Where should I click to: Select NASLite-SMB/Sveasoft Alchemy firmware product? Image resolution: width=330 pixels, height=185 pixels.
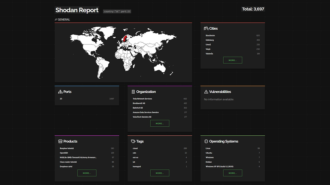[78, 157]
